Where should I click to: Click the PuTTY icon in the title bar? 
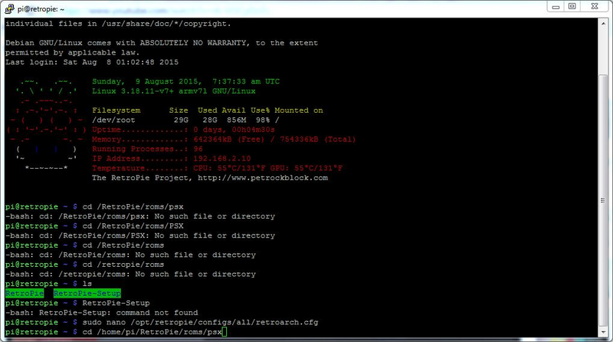click(9, 8)
